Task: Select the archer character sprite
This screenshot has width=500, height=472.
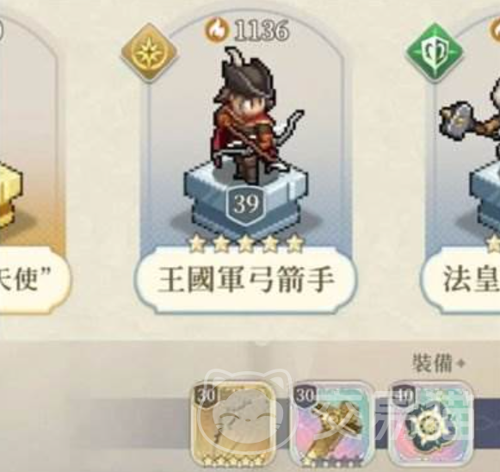Action: coord(254,115)
